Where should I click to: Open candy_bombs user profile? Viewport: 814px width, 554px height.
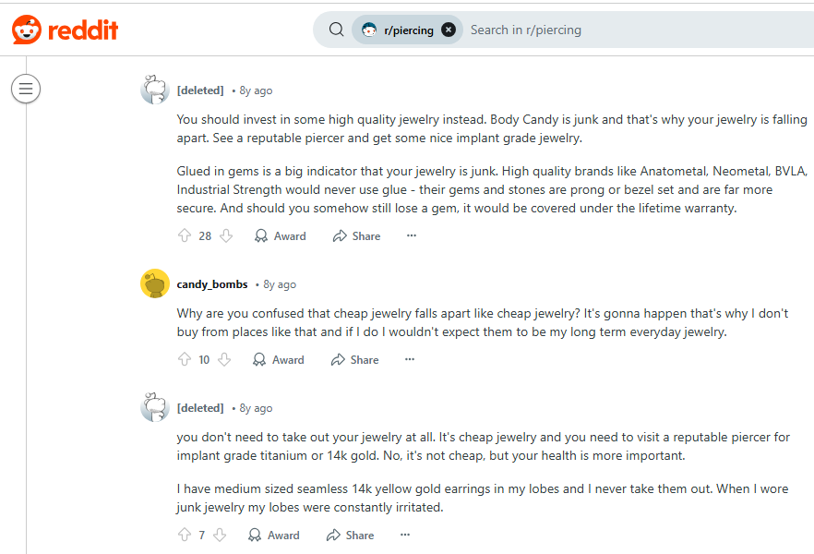click(212, 284)
